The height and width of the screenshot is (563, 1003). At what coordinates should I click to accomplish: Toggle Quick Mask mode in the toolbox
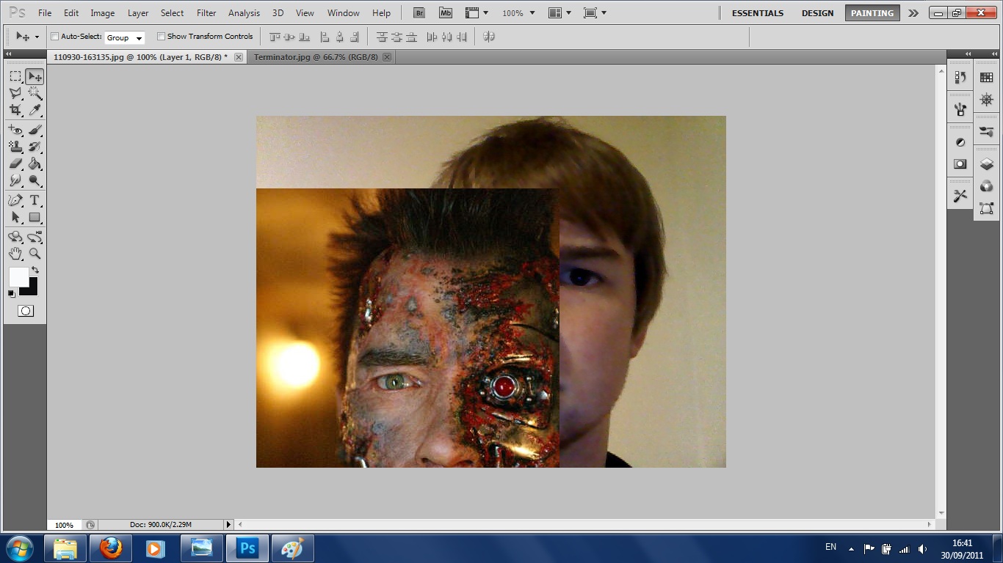pos(25,311)
